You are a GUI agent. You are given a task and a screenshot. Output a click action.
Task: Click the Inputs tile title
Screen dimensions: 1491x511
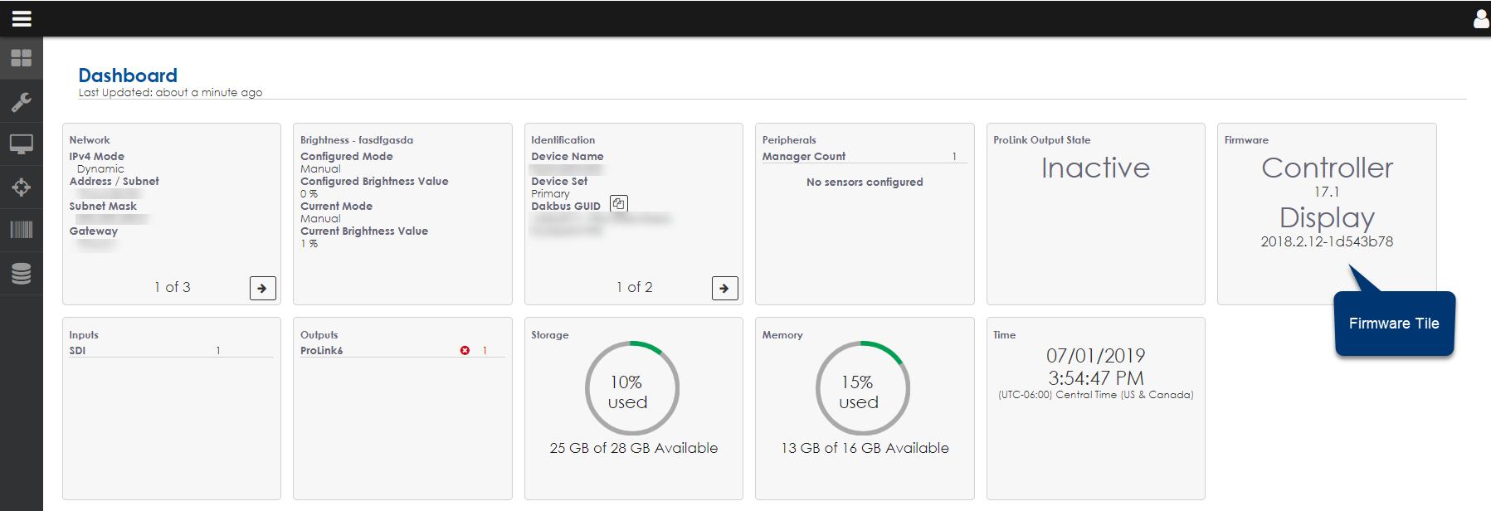pos(84,335)
